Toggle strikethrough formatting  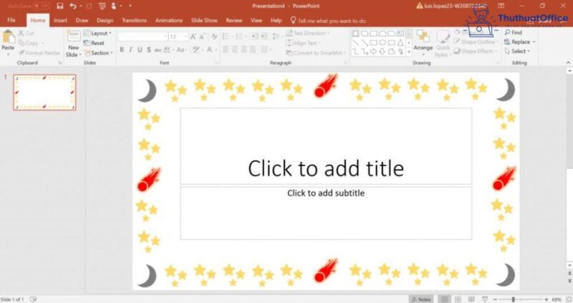click(x=158, y=49)
